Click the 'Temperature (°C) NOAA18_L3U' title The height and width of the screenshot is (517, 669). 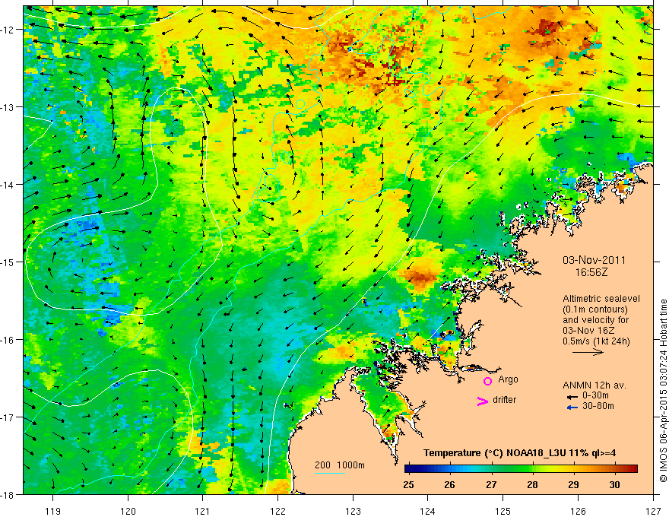coord(493,453)
